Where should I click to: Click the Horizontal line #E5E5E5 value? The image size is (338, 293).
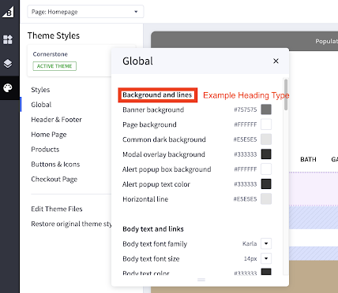(245, 199)
